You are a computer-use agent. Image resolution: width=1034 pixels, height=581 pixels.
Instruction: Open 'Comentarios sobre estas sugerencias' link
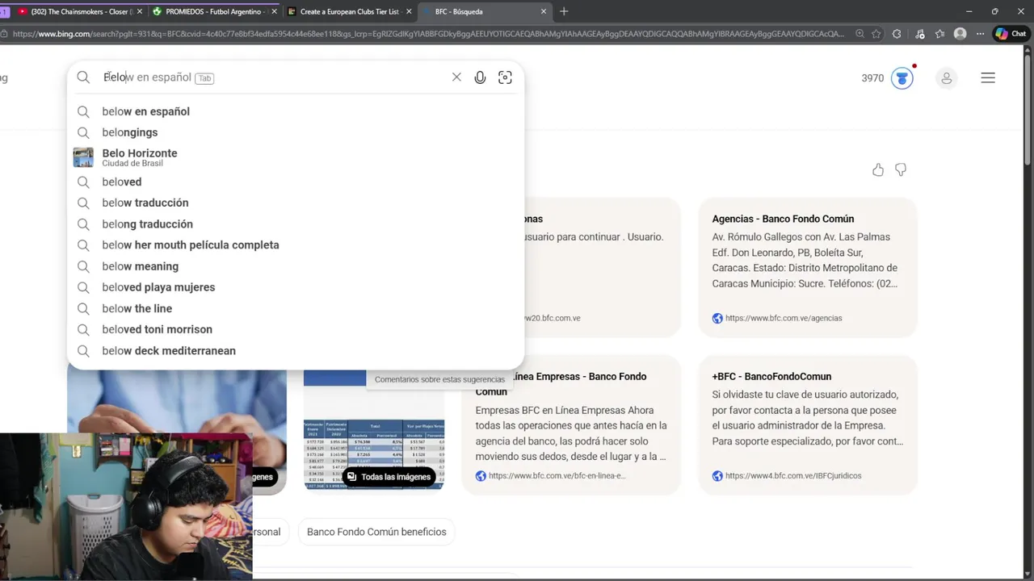[439, 379]
